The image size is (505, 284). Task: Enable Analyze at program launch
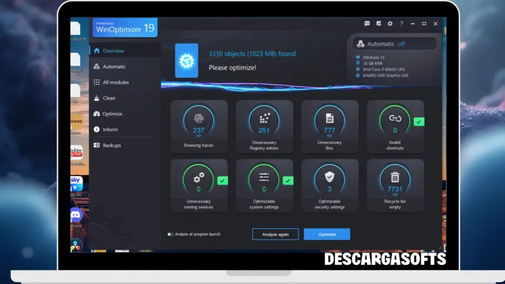coord(170,234)
